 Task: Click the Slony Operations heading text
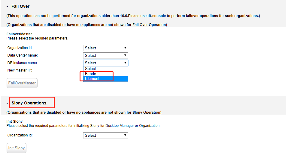(x=29, y=103)
